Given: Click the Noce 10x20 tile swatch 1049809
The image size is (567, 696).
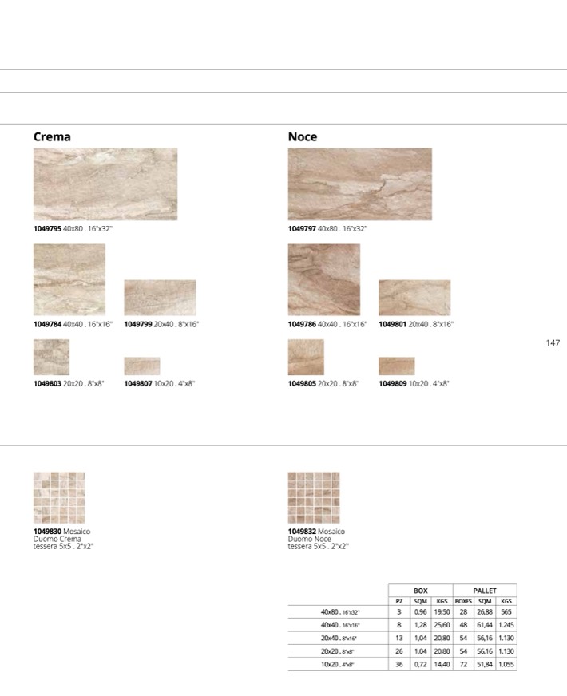Looking at the screenshot, I should (x=397, y=366).
